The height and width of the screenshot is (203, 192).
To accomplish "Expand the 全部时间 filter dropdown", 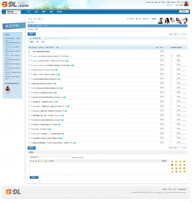I will [x=41, y=47].
